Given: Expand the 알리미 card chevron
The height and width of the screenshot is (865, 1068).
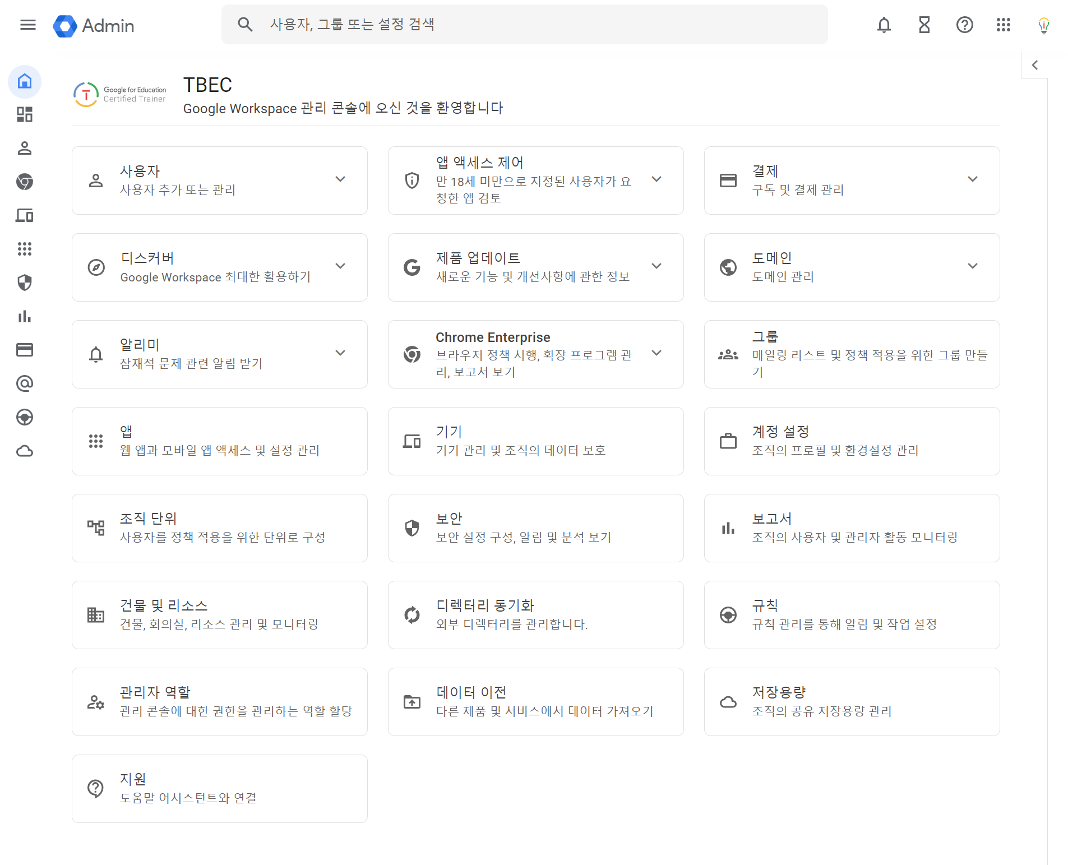Looking at the screenshot, I should [340, 353].
